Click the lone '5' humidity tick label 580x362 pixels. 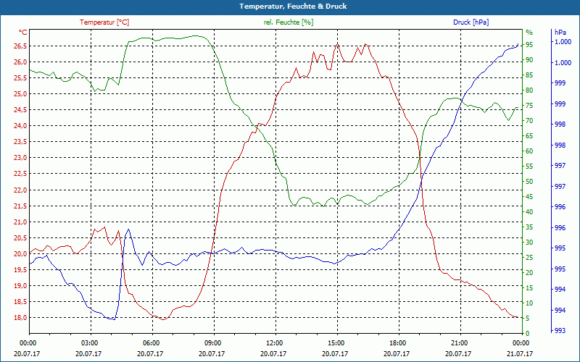[528, 318]
